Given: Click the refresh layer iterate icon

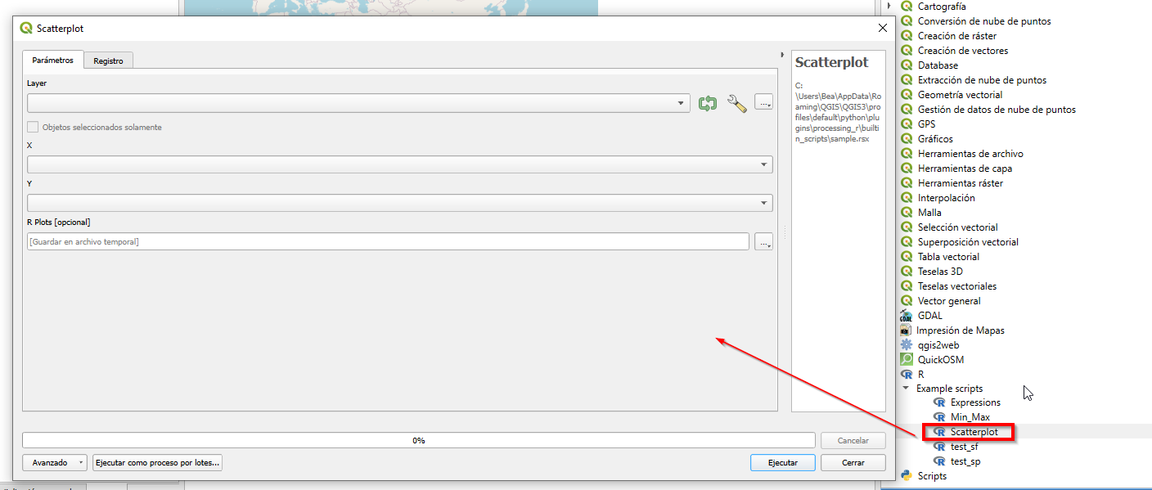Looking at the screenshot, I should click(708, 103).
